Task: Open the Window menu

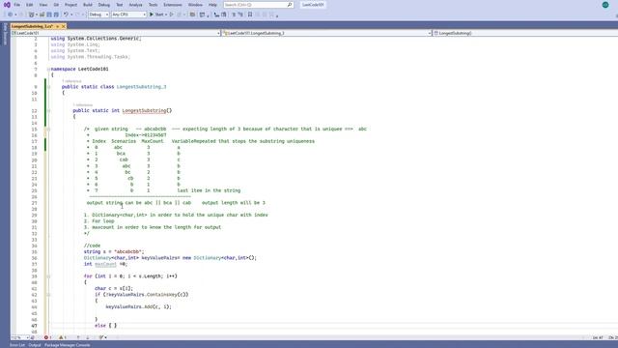Action: 195,5
